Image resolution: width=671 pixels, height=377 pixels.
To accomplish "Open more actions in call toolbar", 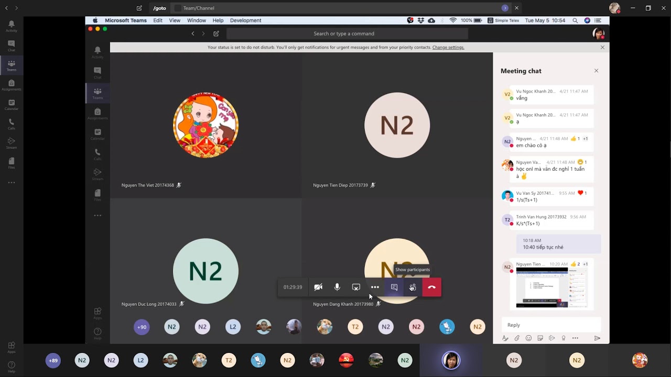I will pos(375,287).
